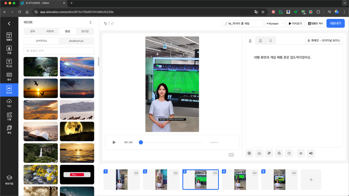Open options menu for scene 5
The width and height of the screenshot is (349, 196).
tap(294, 173)
